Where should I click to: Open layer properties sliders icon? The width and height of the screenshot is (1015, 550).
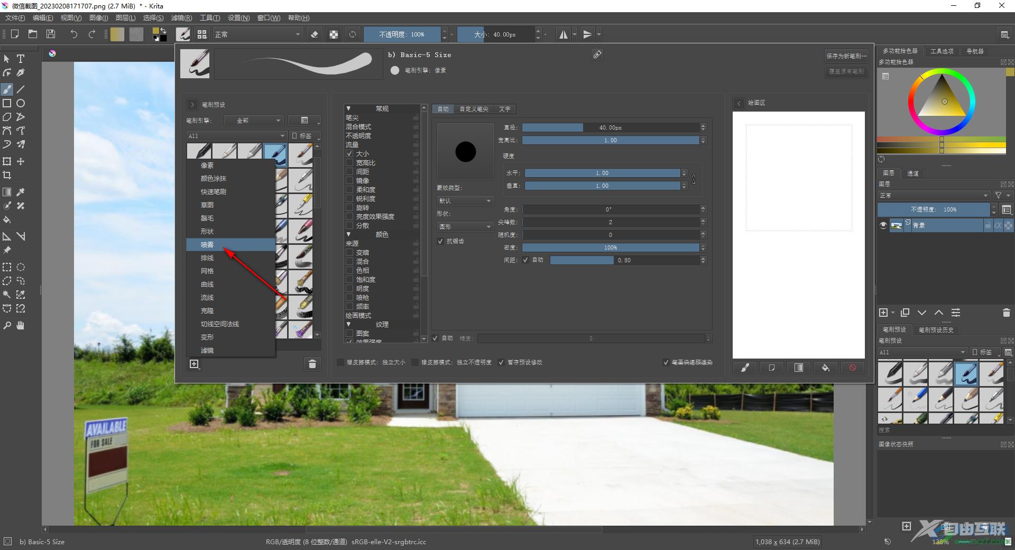(956, 313)
